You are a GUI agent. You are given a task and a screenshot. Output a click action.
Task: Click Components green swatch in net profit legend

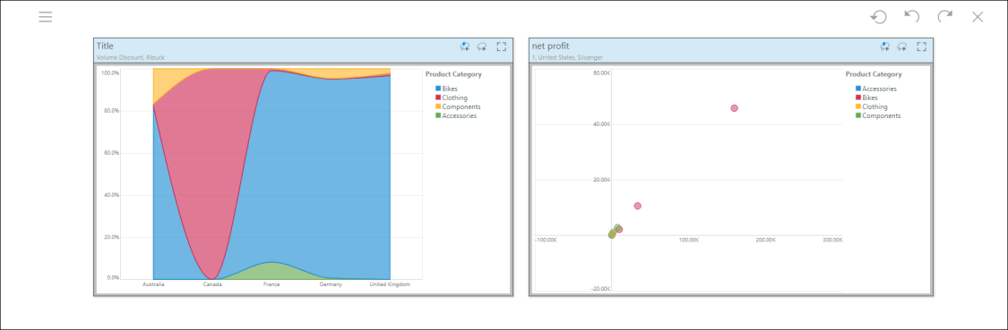[857, 115]
